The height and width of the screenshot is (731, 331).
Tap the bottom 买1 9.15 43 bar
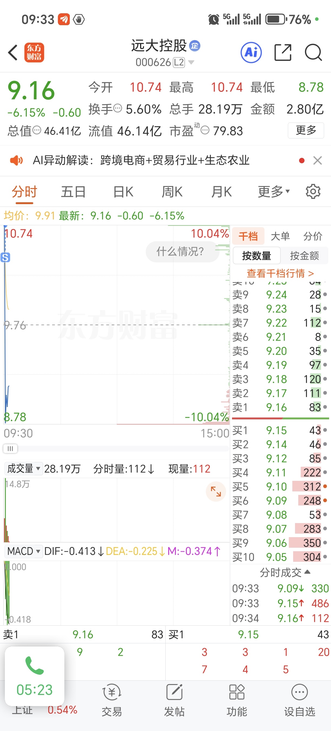click(249, 635)
